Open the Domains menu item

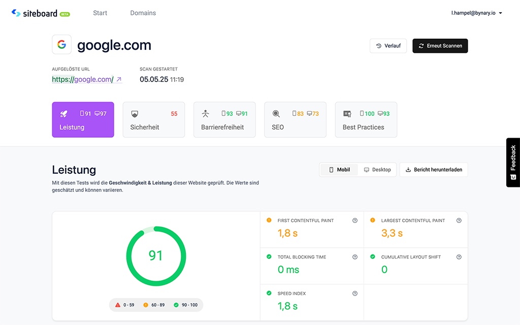[143, 13]
